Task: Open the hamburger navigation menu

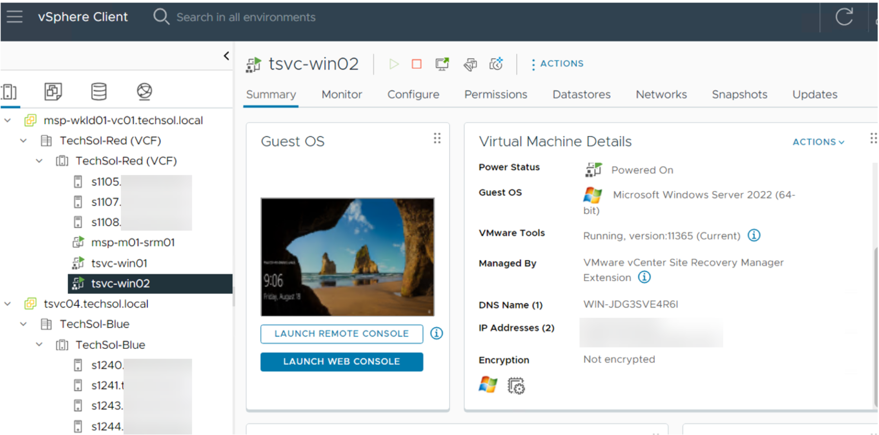Action: (15, 17)
